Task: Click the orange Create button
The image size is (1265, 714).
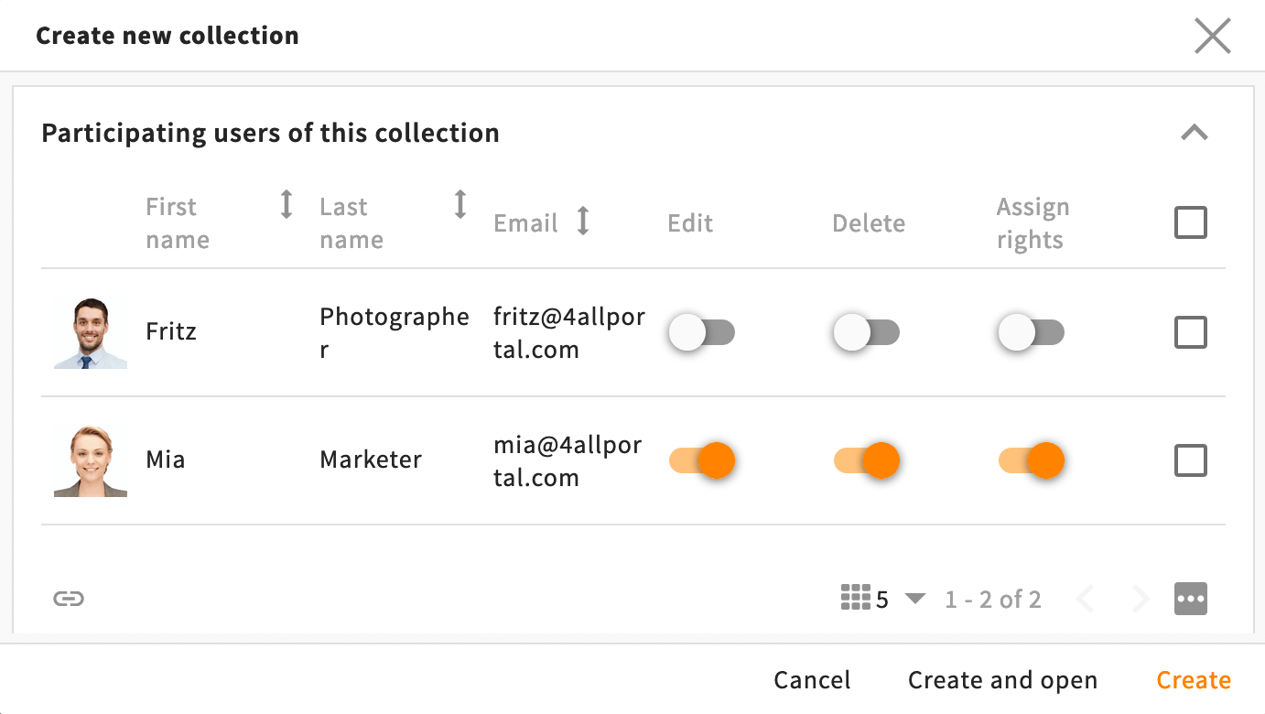Action: [x=1194, y=679]
